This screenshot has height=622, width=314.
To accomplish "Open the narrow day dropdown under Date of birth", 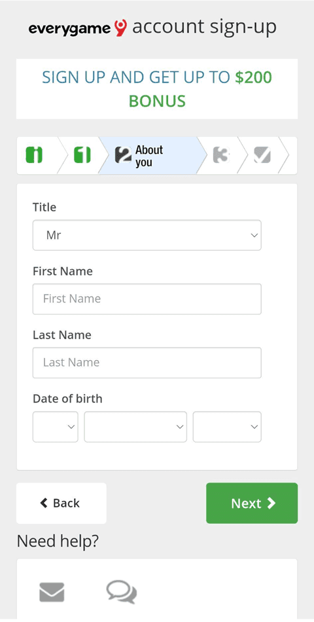I will (56, 427).
